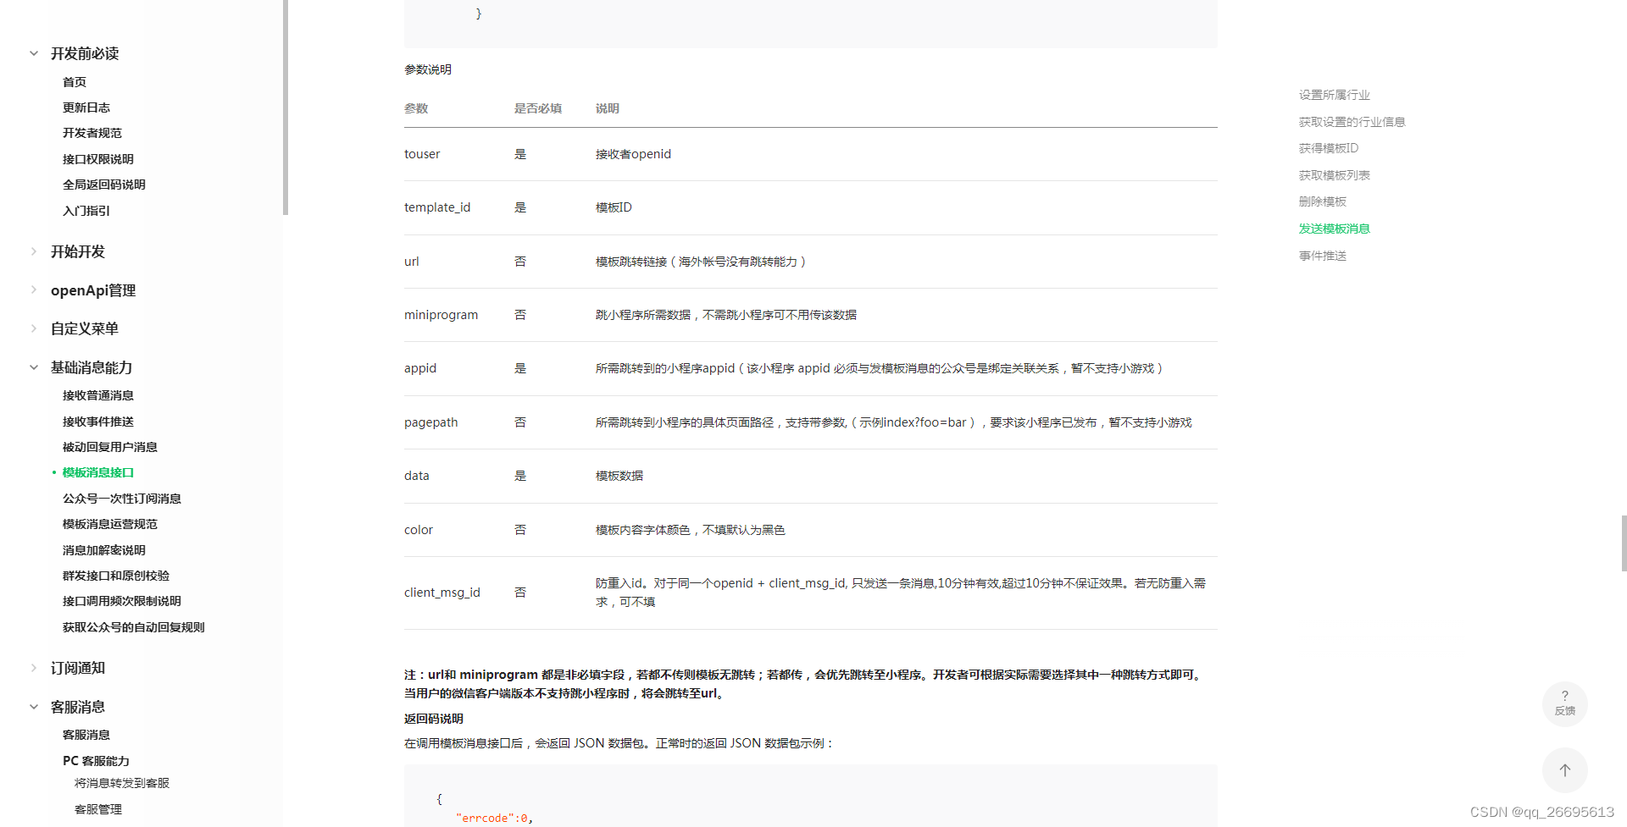Image resolution: width=1627 pixels, height=827 pixels.
Task: Open 公众号一次性订阅消息 page
Action: [x=122, y=499]
